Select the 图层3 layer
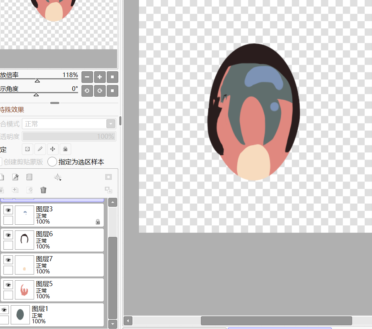This screenshot has height=329, width=372. tap(65, 215)
